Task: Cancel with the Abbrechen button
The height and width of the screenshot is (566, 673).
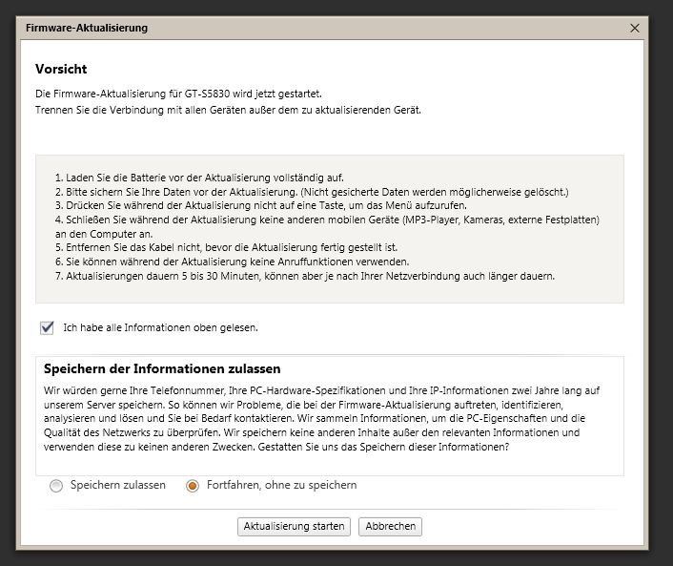Action: [390, 527]
